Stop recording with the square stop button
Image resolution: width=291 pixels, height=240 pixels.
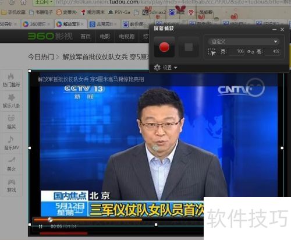tap(189, 47)
